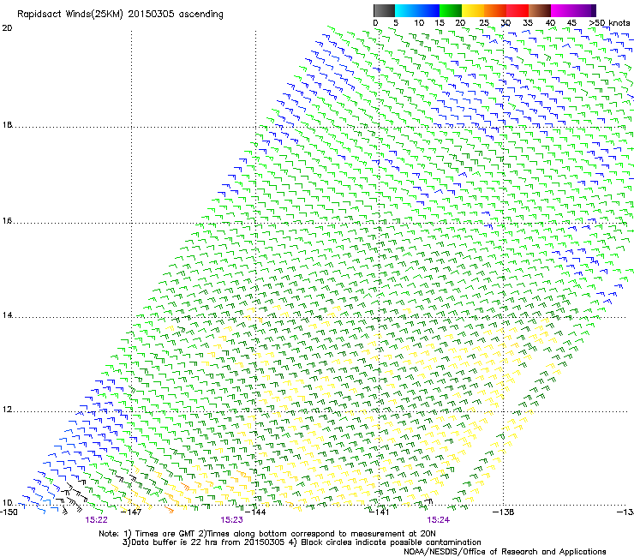Click the latitude 20 axis label

7,28
